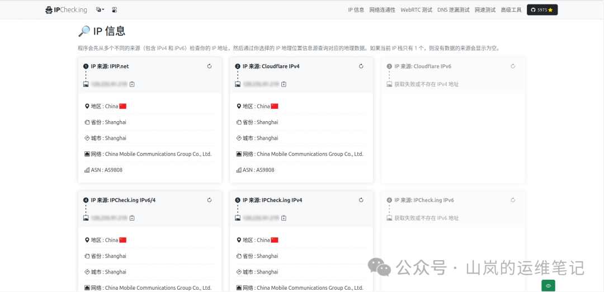Open WebRTC 测试 nav item
604x292 pixels.
417,10
